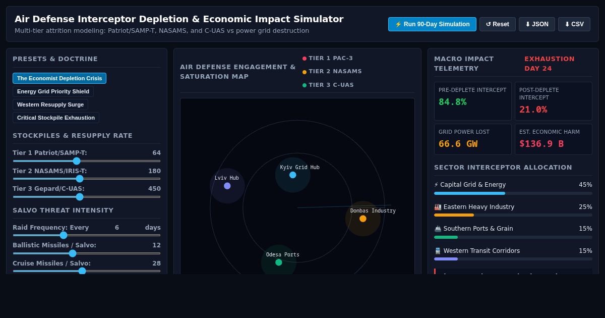
Task: Set Ballistic Missiles per Salvo slider
Action: tap(87, 253)
